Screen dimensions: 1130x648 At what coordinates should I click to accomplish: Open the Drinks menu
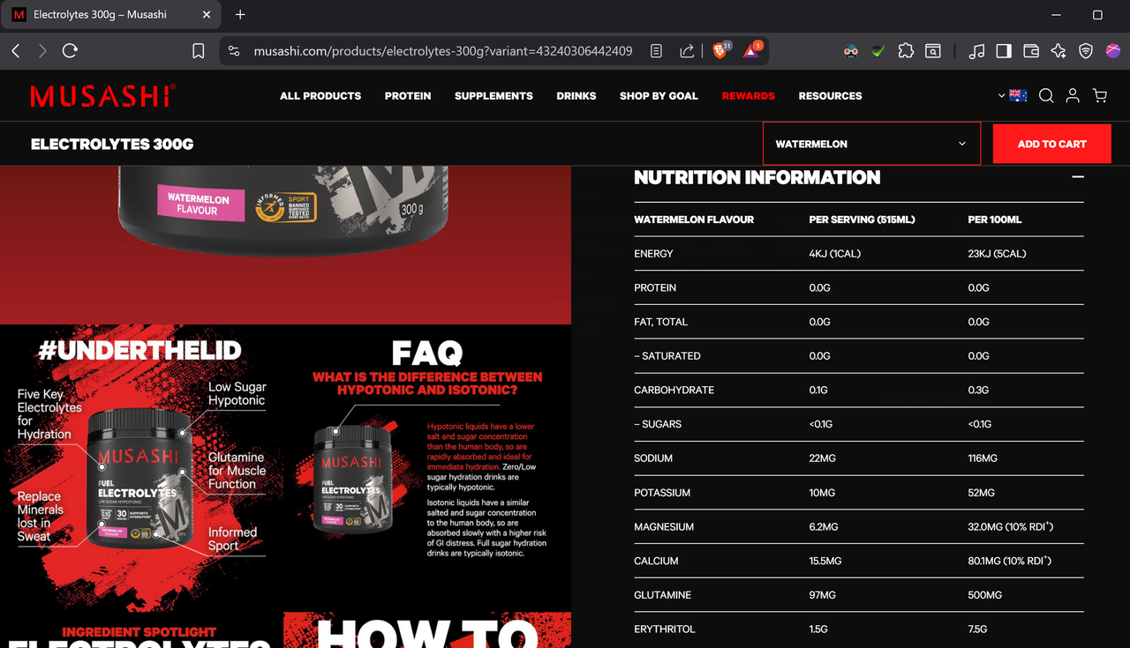[576, 96]
